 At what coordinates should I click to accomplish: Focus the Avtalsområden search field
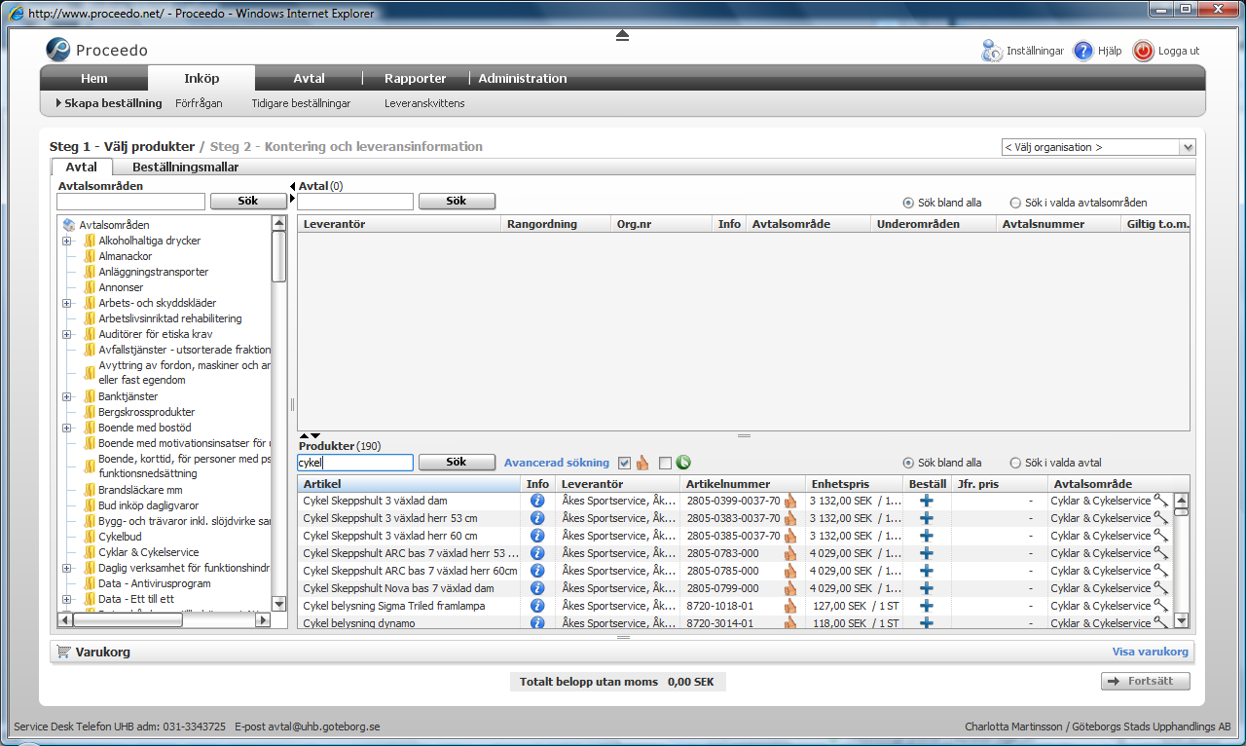130,202
